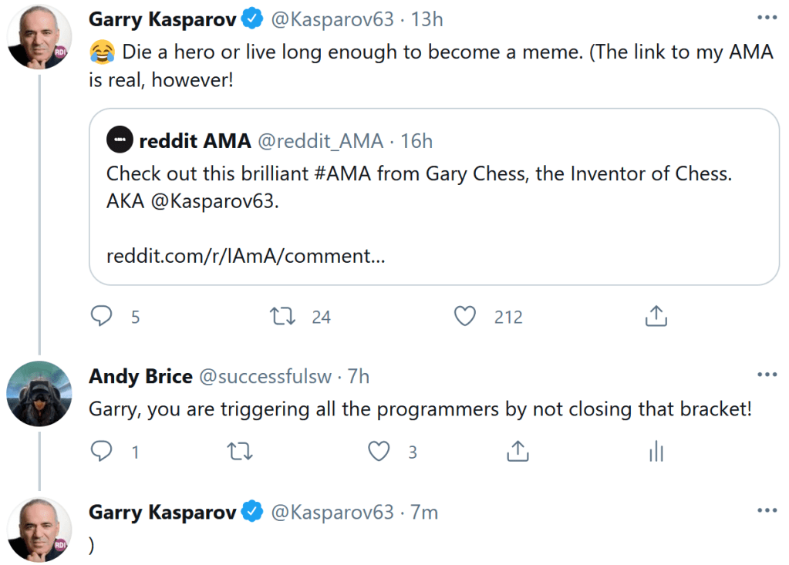The height and width of the screenshot is (565, 789).
Task: Open the reddit.com/r/IAmA link
Action: (x=245, y=256)
